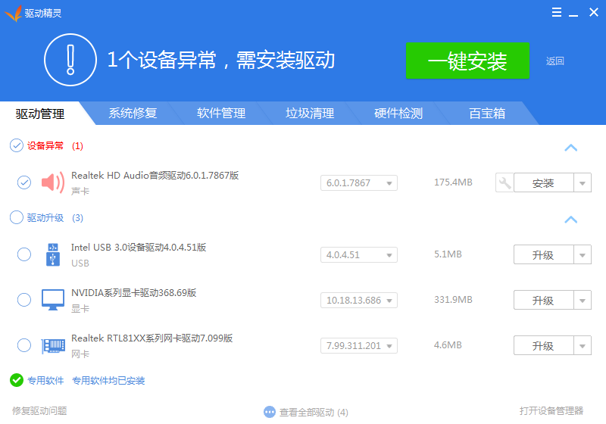
Task: Open version dropdown showing 7.99.311.201
Action: click(358, 345)
